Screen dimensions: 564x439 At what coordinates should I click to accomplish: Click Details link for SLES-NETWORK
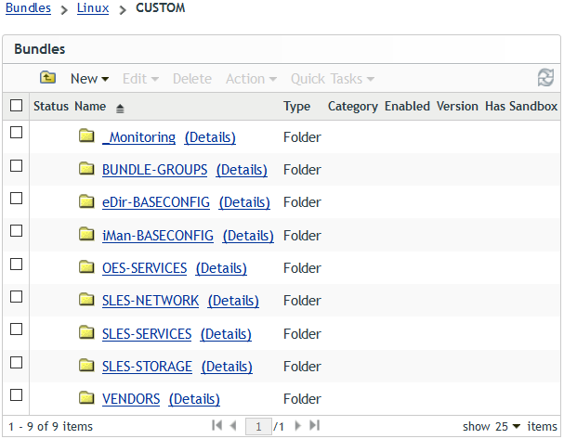coord(233,301)
